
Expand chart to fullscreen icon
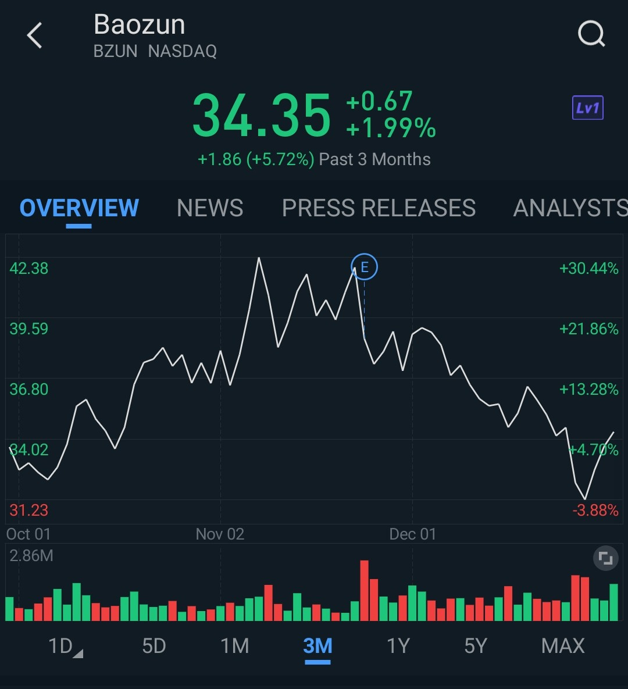[605, 559]
